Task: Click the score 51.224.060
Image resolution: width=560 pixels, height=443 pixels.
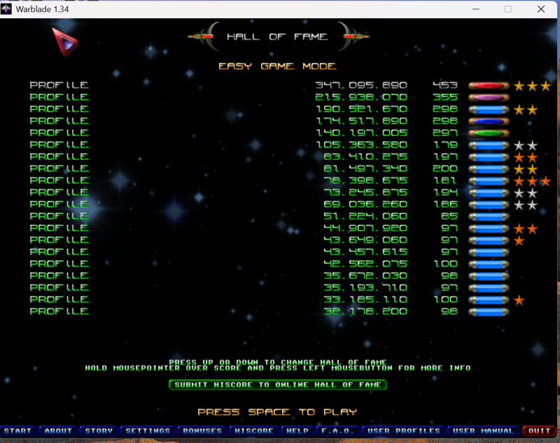Action: (x=365, y=216)
